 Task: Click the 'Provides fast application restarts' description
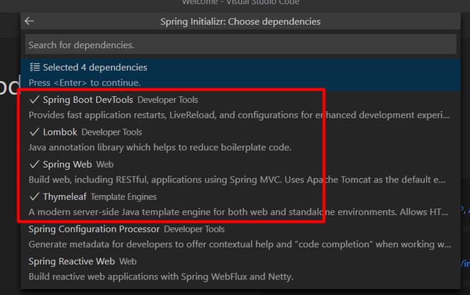[239, 115]
